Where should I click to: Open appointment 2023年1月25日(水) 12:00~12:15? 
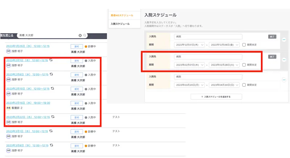[28, 46]
